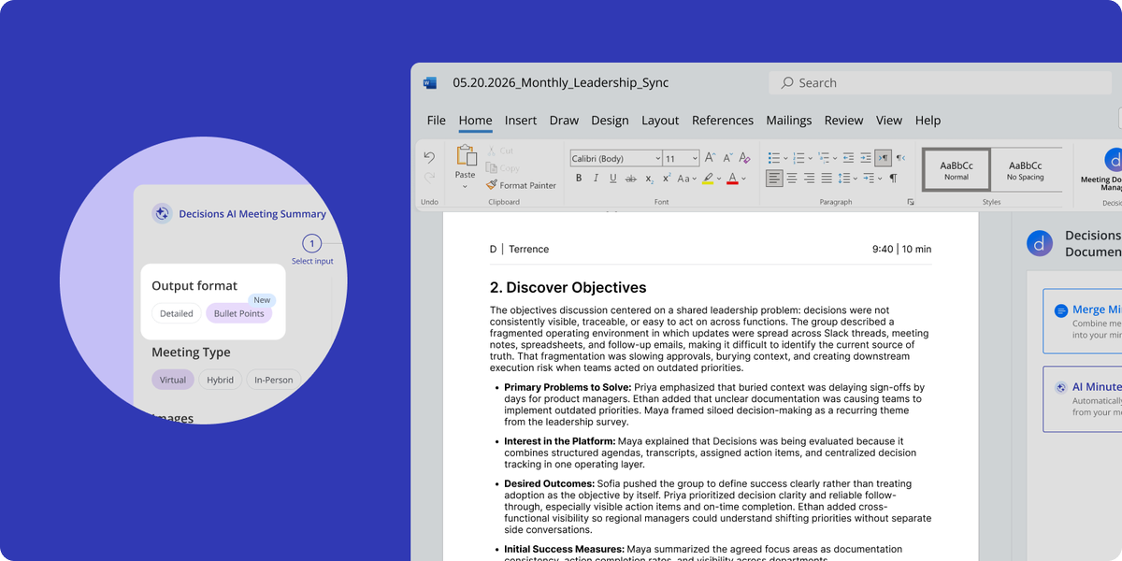Screen dimensions: 1122x561
Task: Expand the numbering style arrow
Action: coord(811,158)
